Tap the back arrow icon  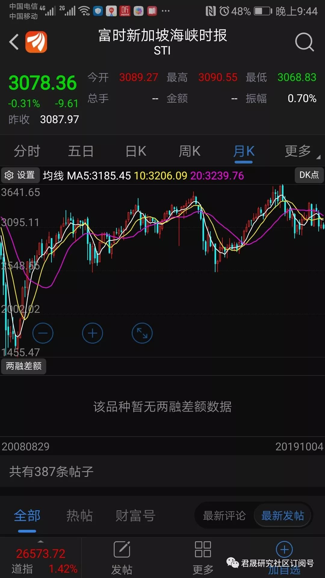pyautogui.click(x=14, y=42)
